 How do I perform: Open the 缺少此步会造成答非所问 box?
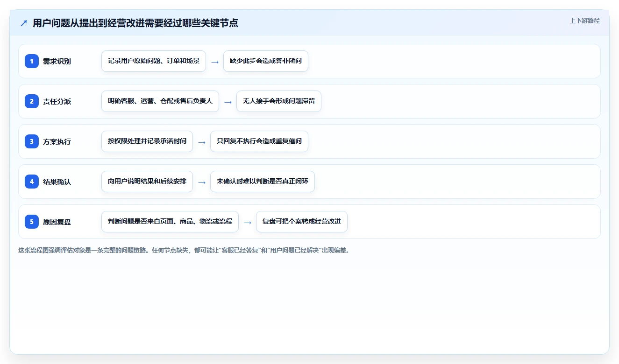pyautogui.click(x=266, y=61)
